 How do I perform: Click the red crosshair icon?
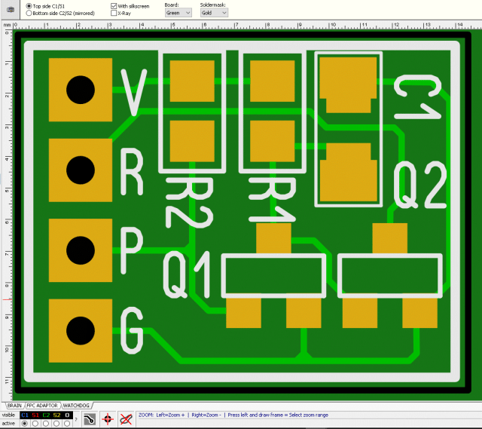click(108, 419)
